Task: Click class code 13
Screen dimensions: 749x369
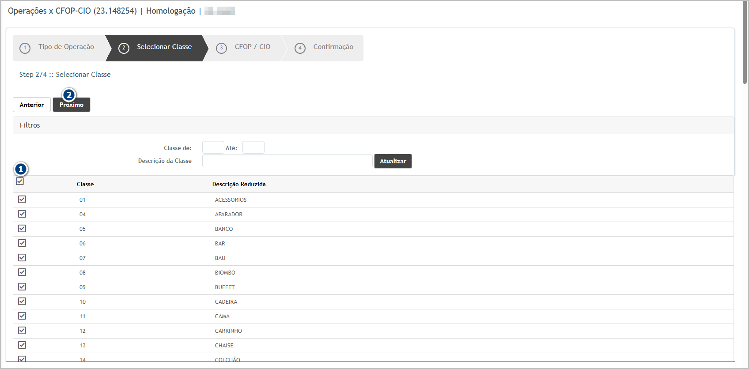Action: coord(83,346)
